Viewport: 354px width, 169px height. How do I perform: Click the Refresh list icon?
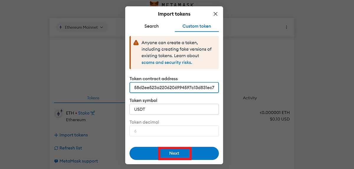(x=56, y=148)
